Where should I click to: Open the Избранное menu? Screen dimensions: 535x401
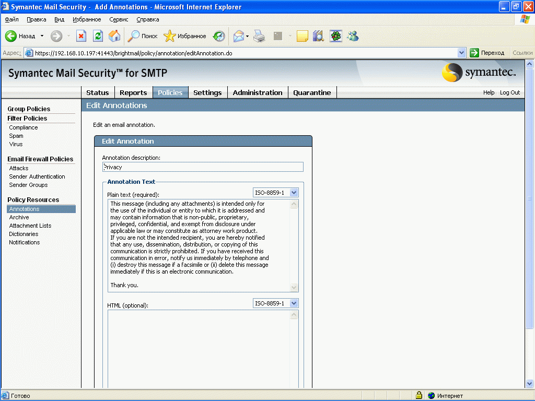(x=87, y=19)
